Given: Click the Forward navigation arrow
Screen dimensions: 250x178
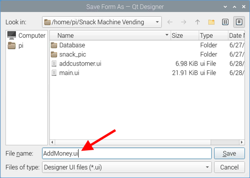Looking at the screenshot, I should click(183, 22).
